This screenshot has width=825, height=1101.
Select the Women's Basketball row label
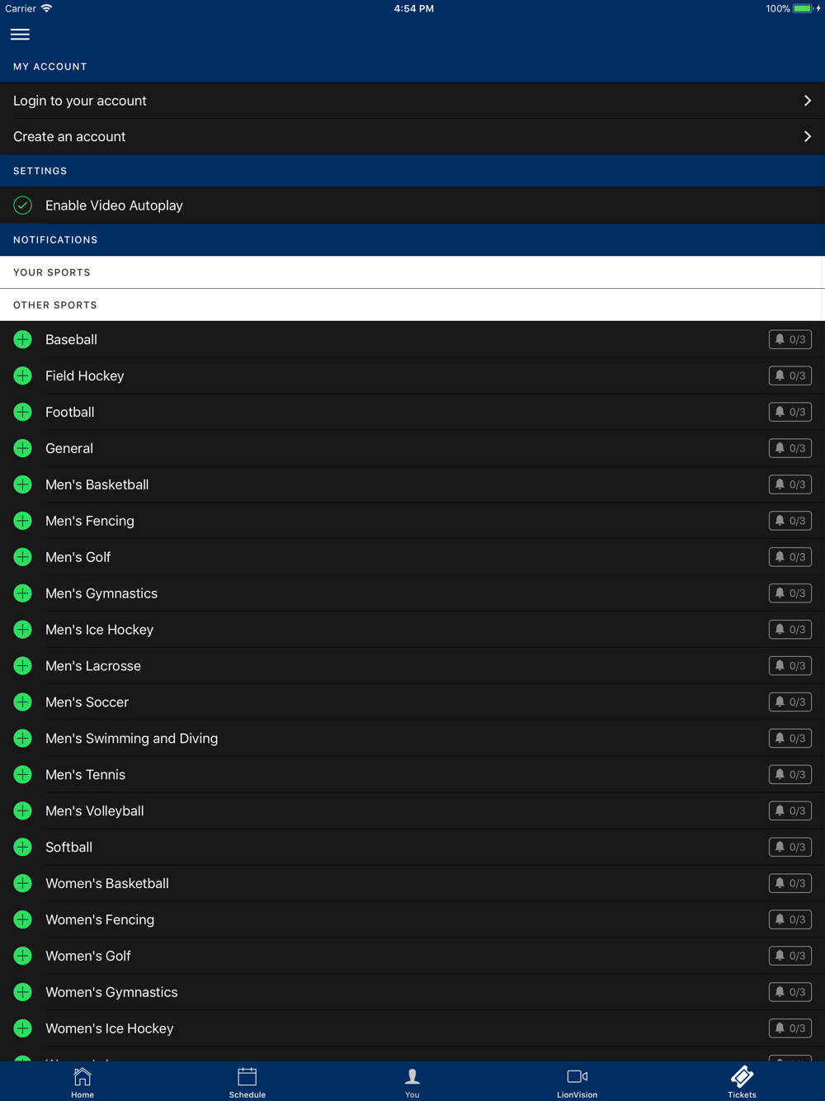point(107,883)
